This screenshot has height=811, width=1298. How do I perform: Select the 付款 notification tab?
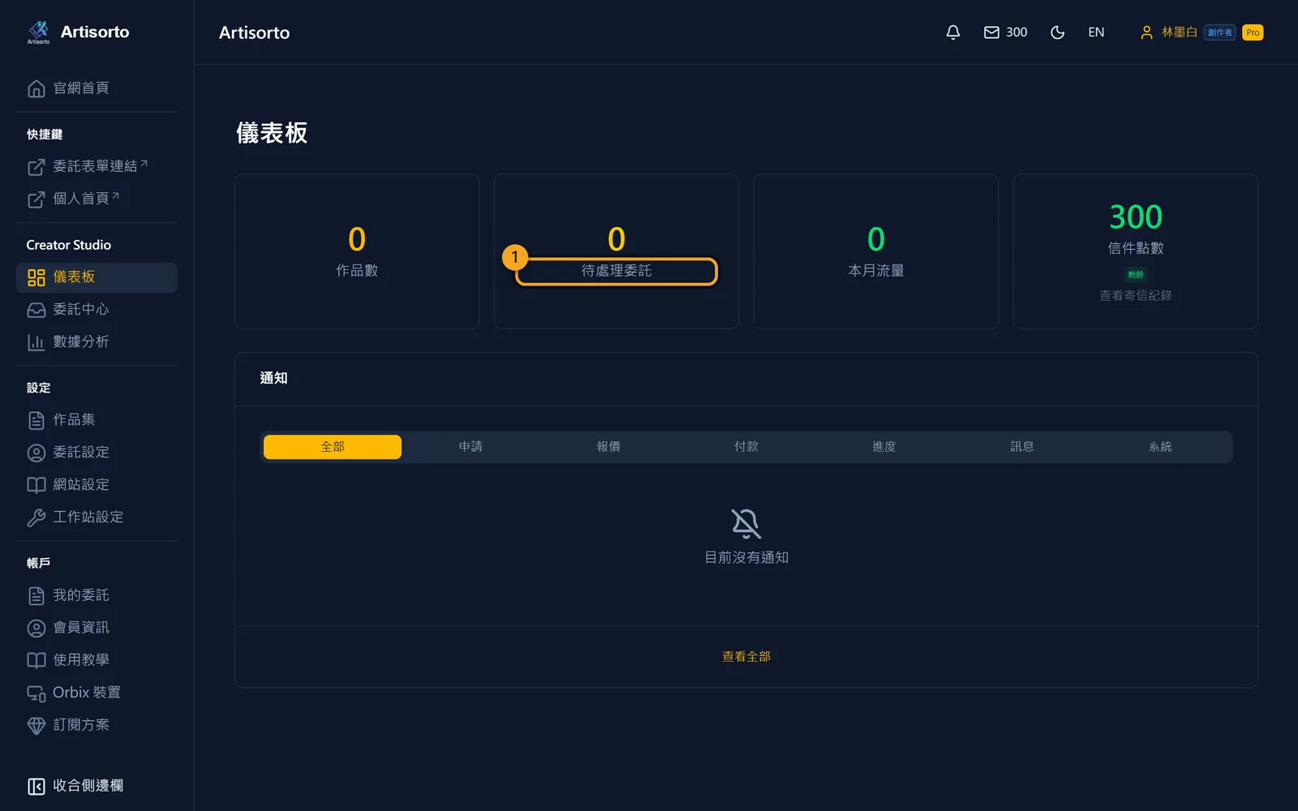pyautogui.click(x=746, y=447)
